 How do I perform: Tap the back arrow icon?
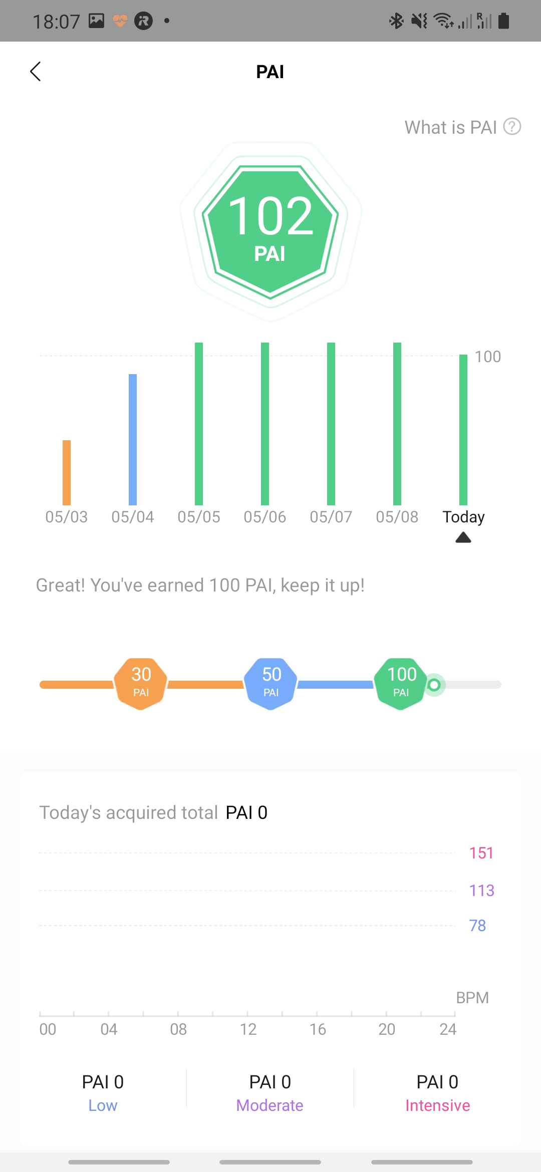[36, 72]
